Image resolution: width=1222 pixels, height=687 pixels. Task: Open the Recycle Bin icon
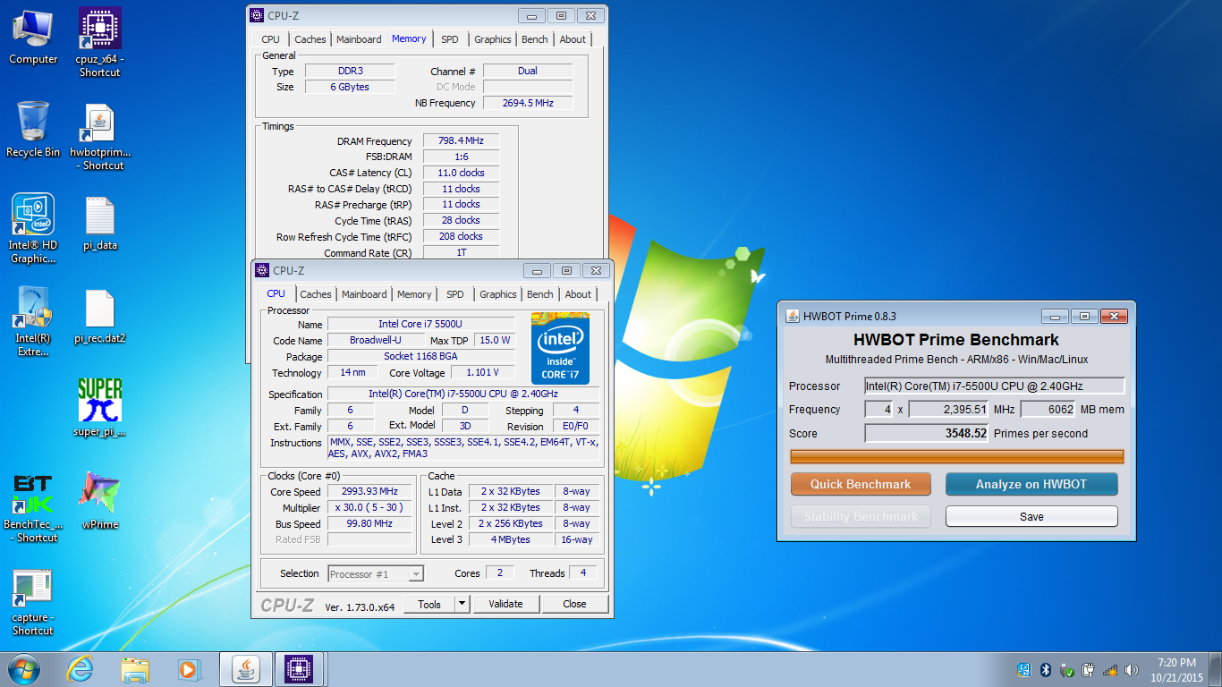[x=33, y=131]
